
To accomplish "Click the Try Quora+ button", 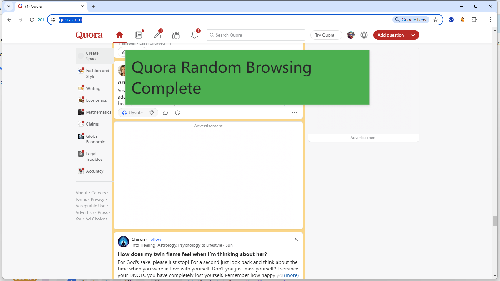I will pyautogui.click(x=326, y=35).
